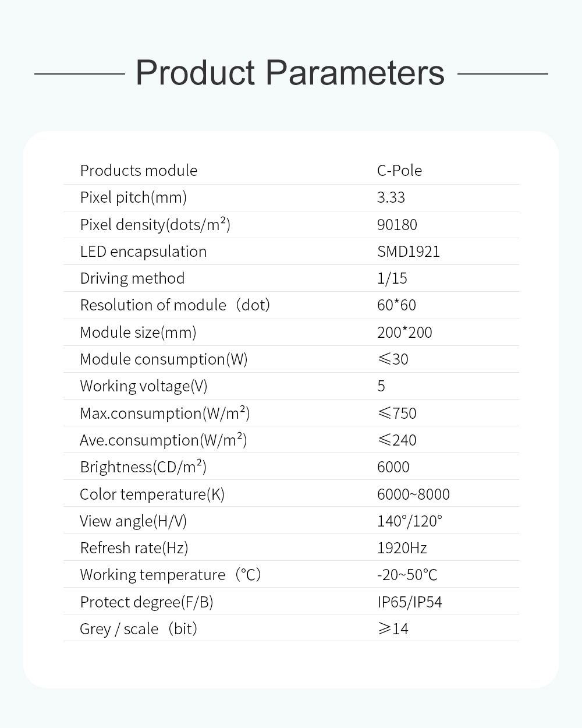Image resolution: width=582 pixels, height=728 pixels.
Task: Click the Pixel pitch(mm) label
Action: pos(133,197)
